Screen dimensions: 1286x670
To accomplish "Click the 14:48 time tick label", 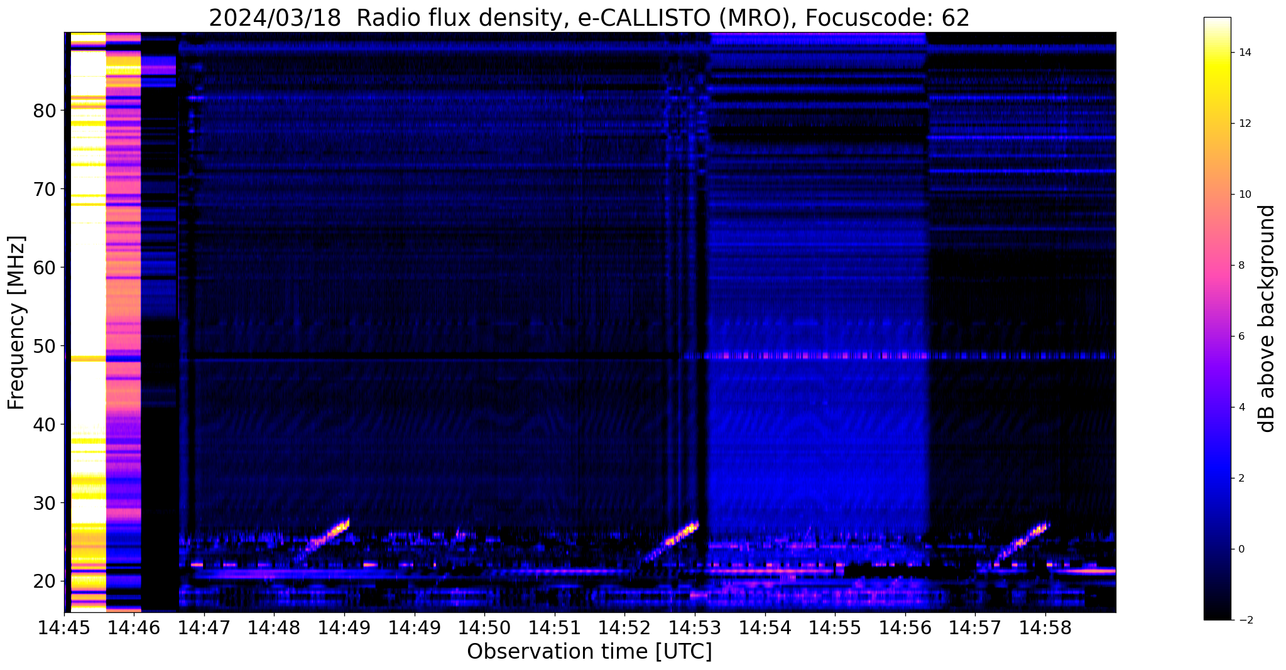I will [275, 628].
